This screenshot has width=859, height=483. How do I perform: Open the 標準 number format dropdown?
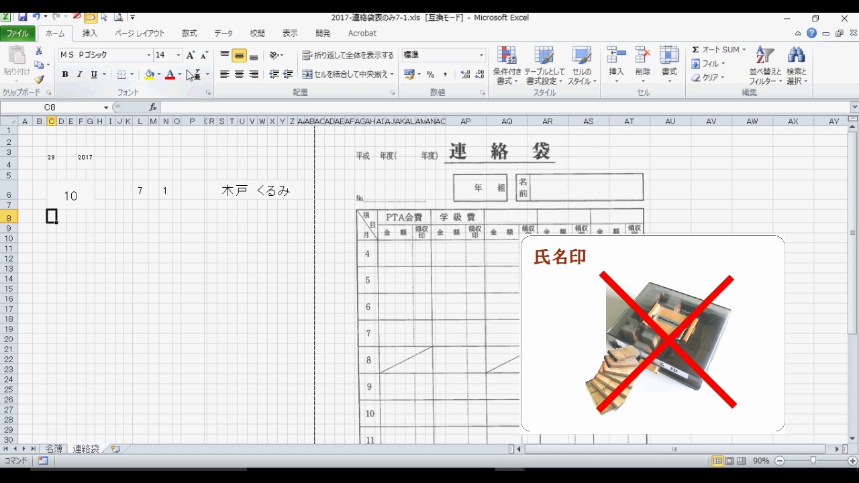click(x=481, y=55)
